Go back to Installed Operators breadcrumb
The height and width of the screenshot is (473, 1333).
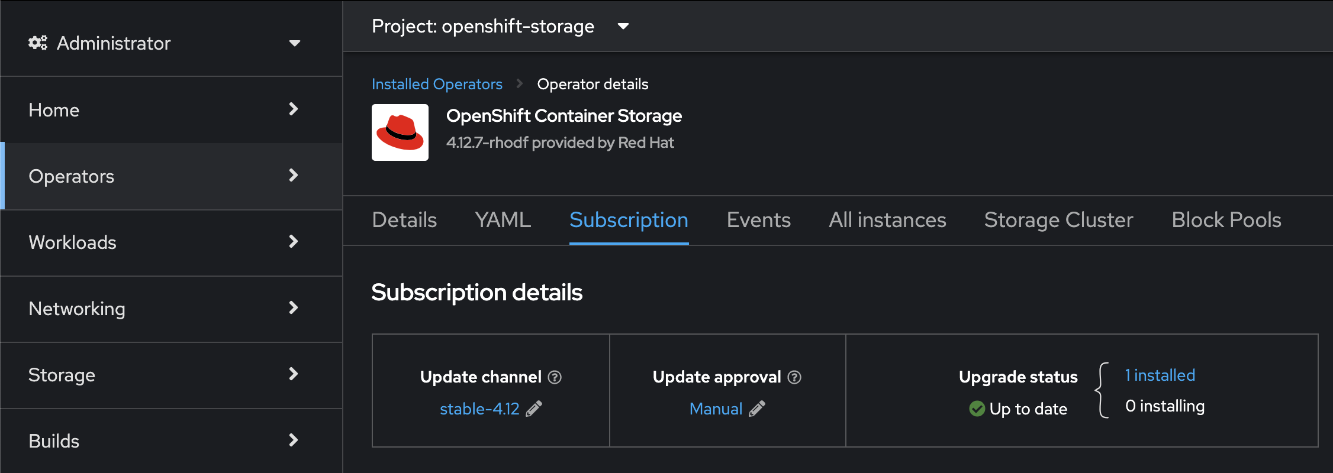[x=437, y=84]
